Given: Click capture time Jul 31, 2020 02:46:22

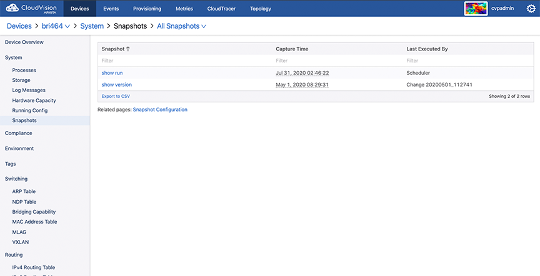Looking at the screenshot, I should pyautogui.click(x=302, y=73).
